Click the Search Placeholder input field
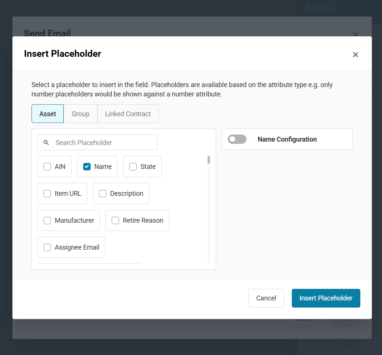 tap(97, 142)
